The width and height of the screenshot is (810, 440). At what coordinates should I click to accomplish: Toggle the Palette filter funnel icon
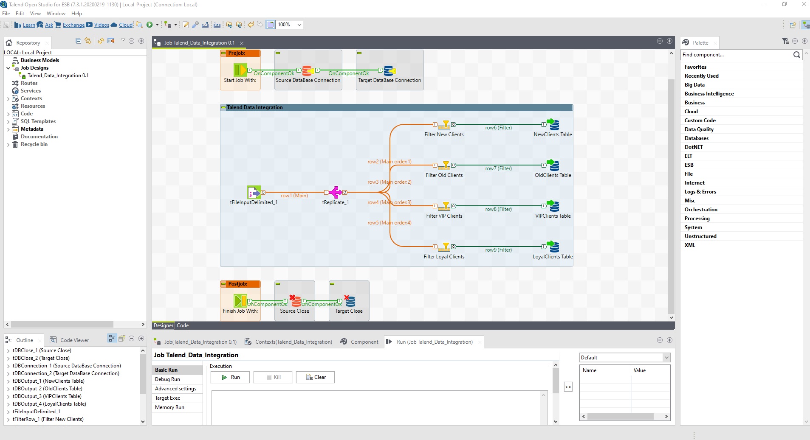(785, 41)
